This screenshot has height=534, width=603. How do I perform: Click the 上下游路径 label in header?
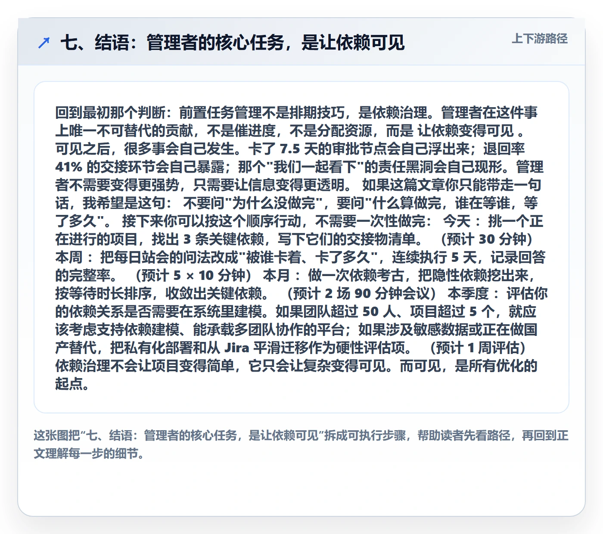tap(539, 39)
